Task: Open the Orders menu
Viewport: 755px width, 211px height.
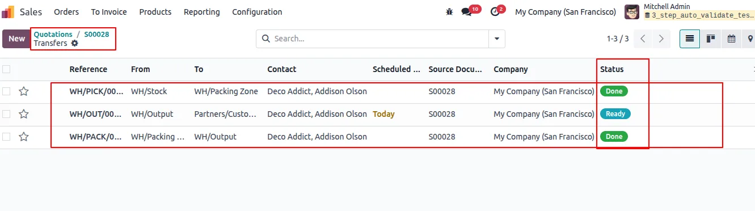Action: [x=66, y=12]
